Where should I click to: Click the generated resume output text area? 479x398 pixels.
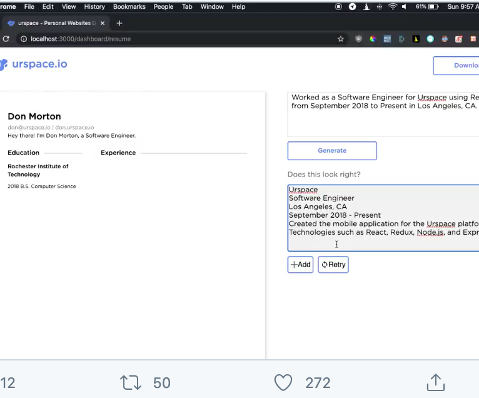point(383,218)
